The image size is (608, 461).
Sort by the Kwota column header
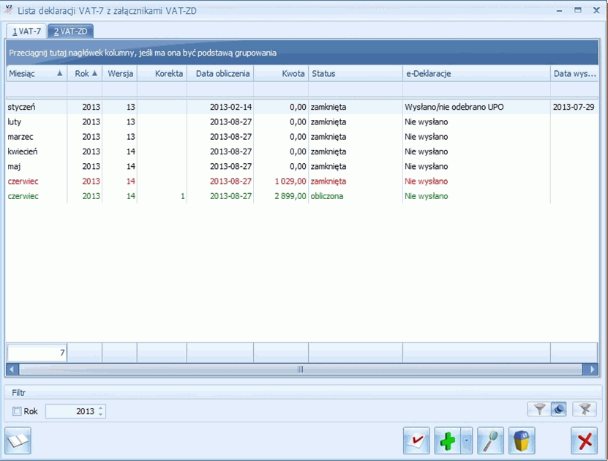pyautogui.click(x=281, y=73)
